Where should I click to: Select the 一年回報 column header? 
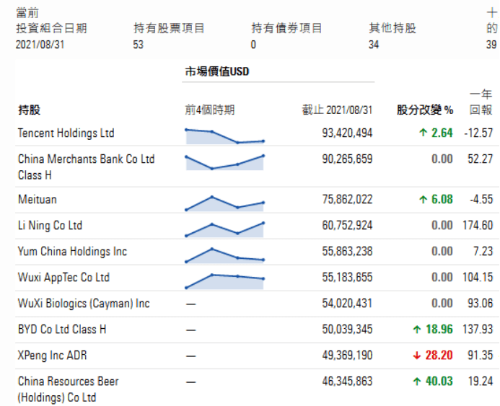click(x=481, y=102)
